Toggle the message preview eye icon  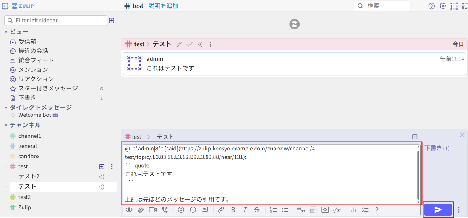129,210
